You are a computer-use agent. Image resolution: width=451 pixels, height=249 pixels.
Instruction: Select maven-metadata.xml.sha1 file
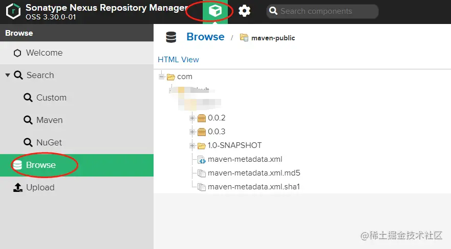point(254,187)
